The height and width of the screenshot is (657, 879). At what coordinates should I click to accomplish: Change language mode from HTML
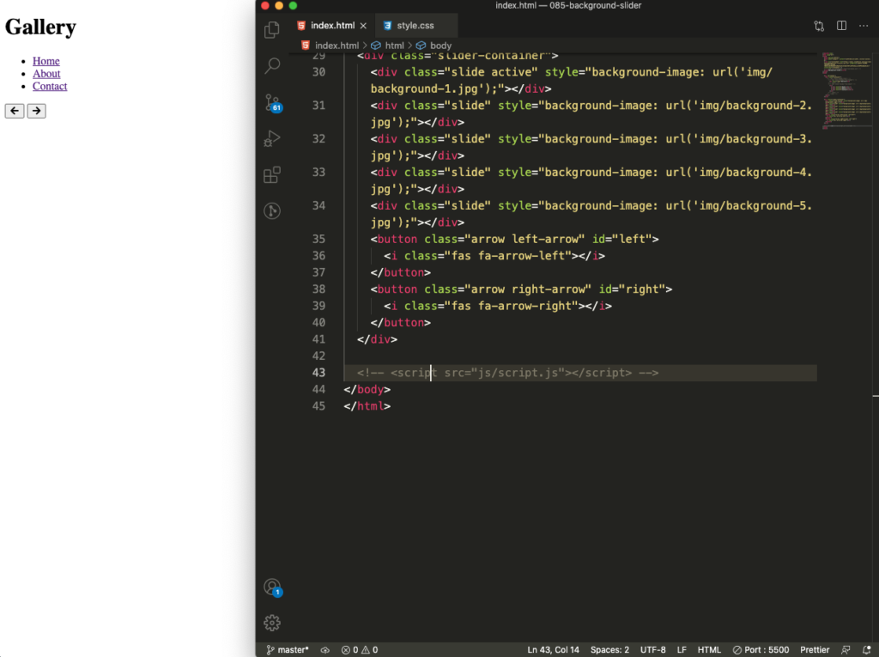(x=709, y=650)
